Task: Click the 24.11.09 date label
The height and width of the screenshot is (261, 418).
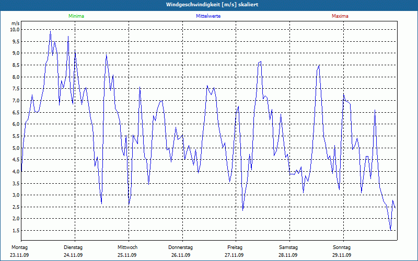Action: (x=73, y=255)
